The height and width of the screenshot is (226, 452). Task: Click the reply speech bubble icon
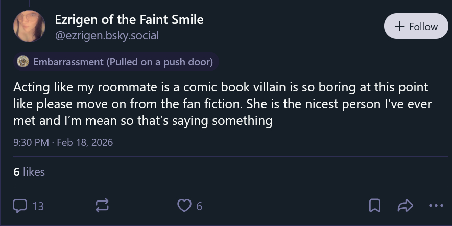click(20, 206)
